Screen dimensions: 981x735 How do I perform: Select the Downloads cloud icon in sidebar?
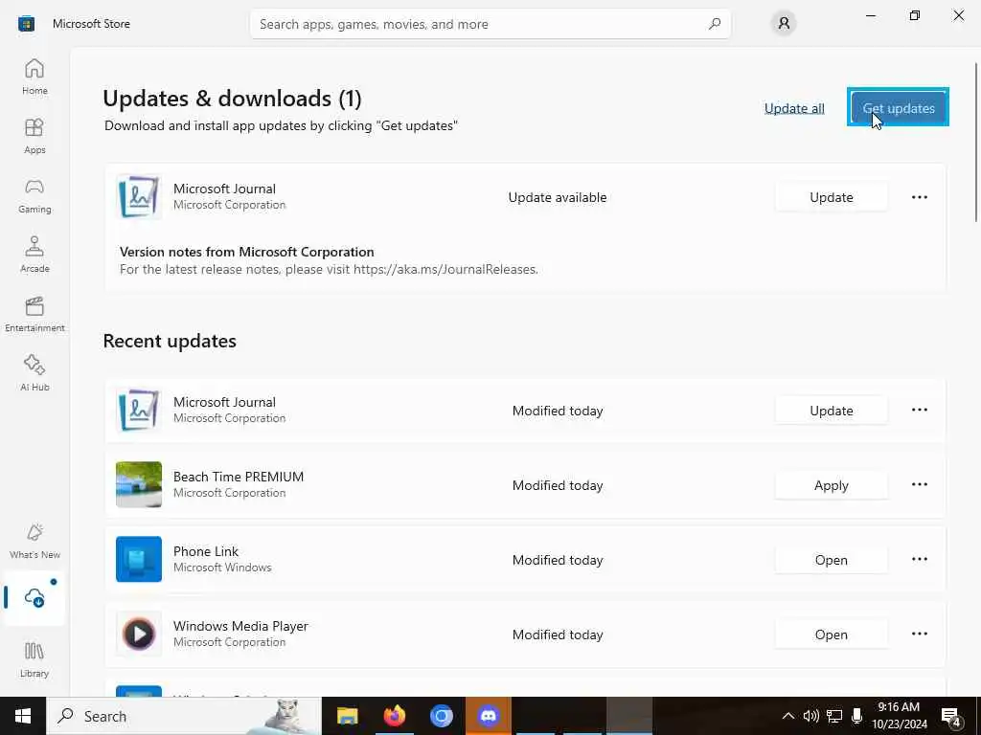[34, 597]
